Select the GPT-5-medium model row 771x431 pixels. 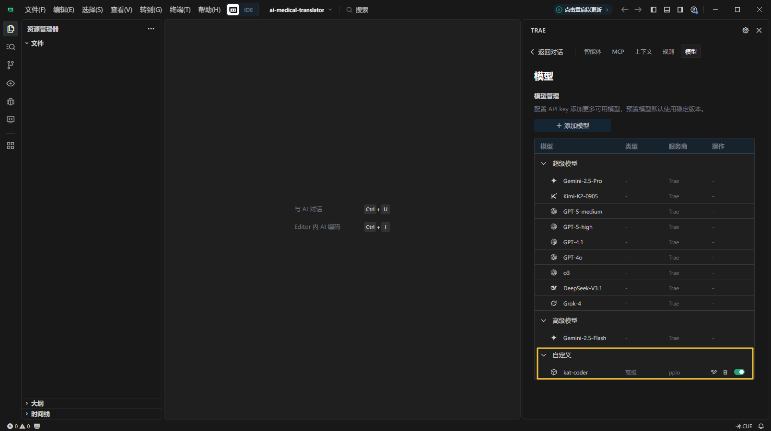coord(644,211)
